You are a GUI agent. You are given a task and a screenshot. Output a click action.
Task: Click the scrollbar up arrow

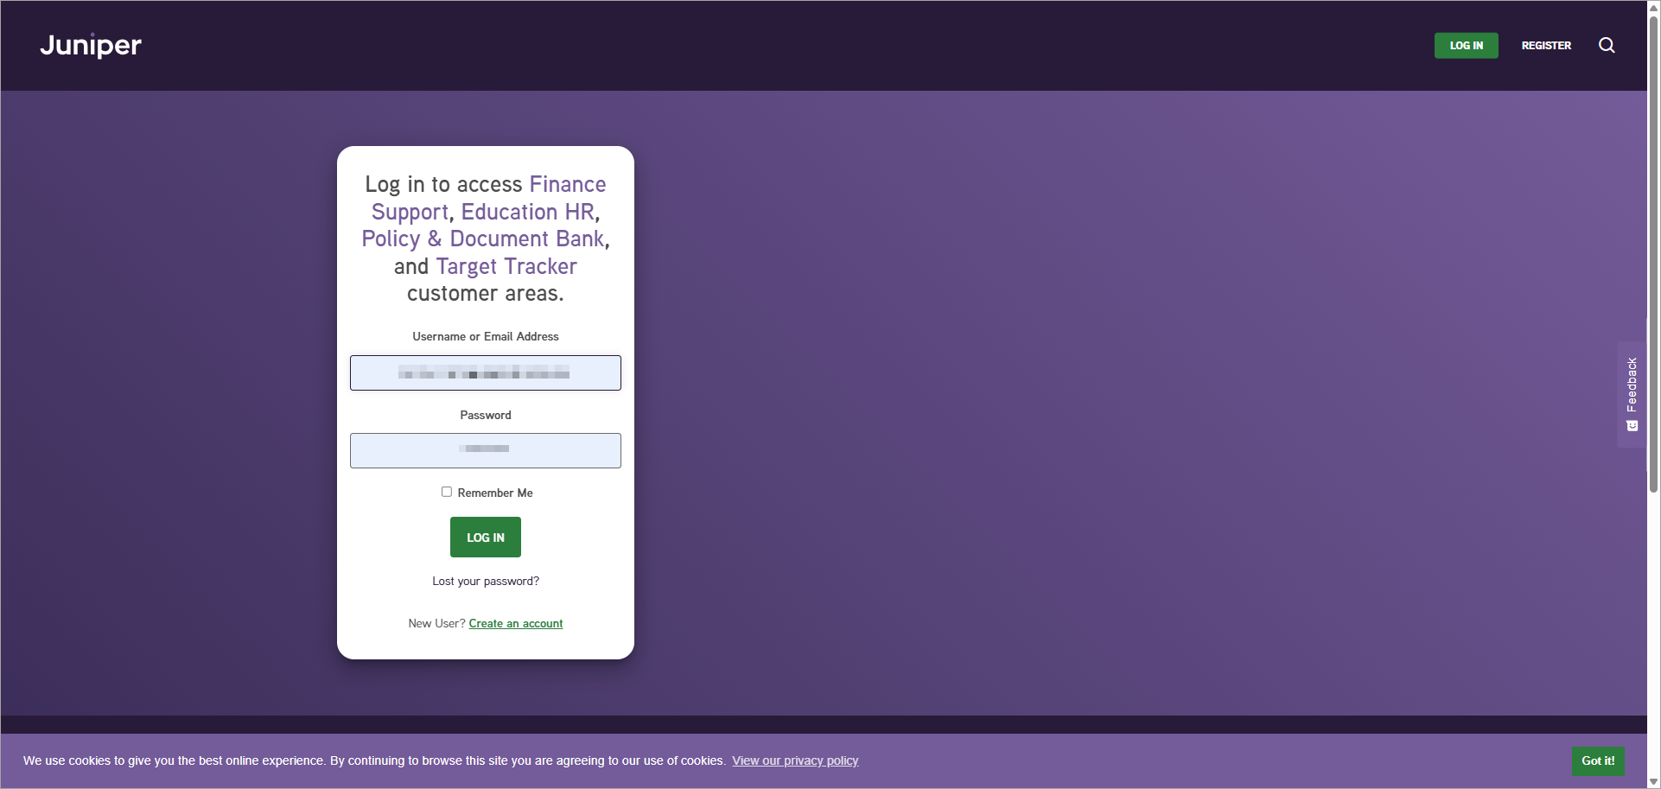(1653, 7)
